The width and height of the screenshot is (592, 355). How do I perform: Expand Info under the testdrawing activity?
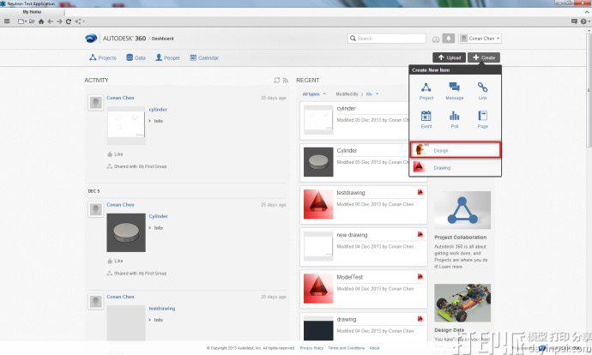click(156, 320)
